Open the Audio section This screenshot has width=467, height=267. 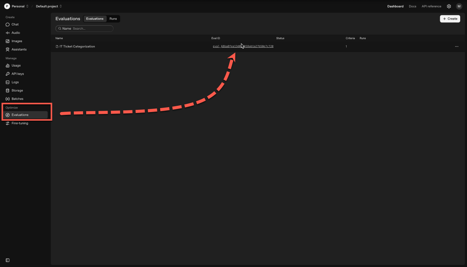point(16,33)
